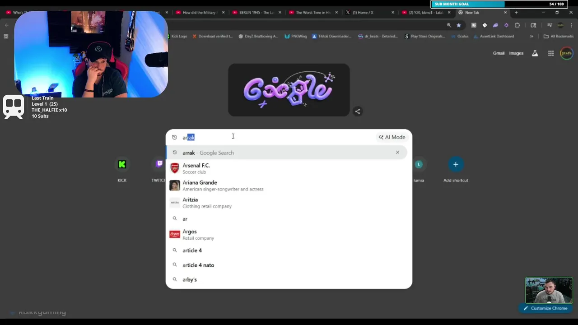Image resolution: width=578 pixels, height=325 pixels.
Task: Open the Tiktok Downloader bookmark
Action: coord(331,36)
